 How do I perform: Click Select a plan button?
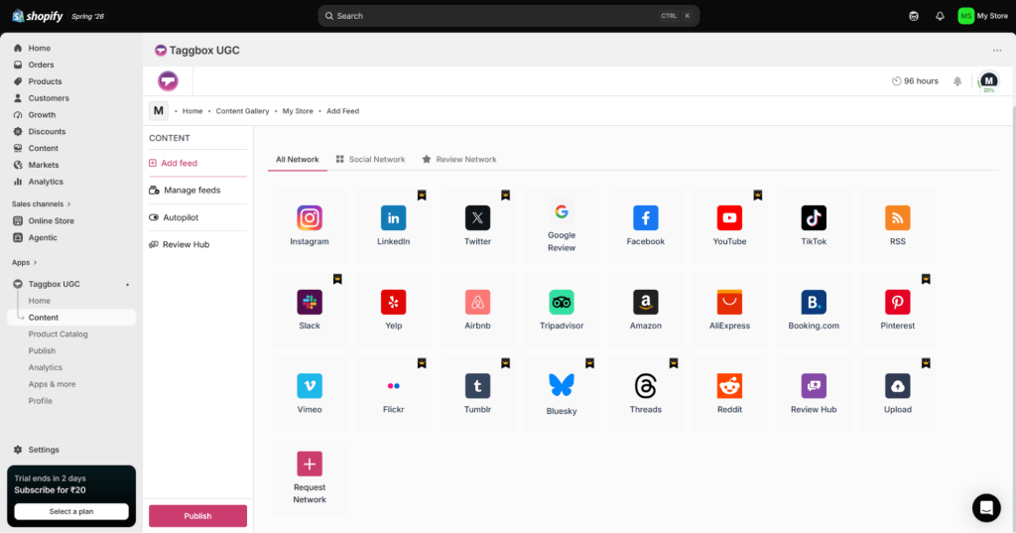pos(71,511)
